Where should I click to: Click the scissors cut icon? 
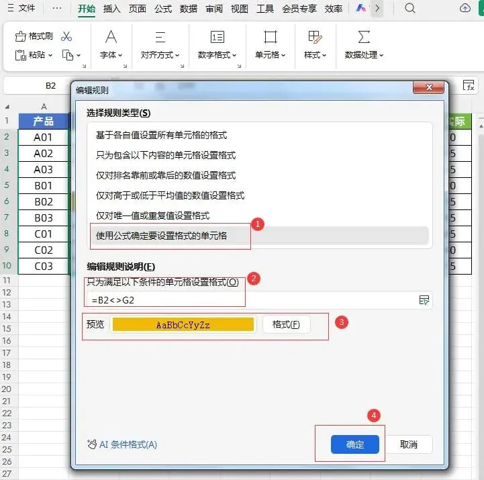pyautogui.click(x=66, y=36)
